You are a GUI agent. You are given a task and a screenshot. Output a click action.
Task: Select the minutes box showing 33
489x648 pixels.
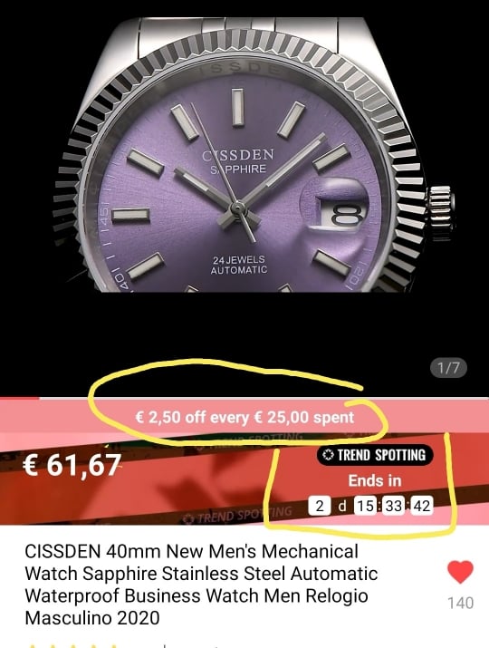394,506
